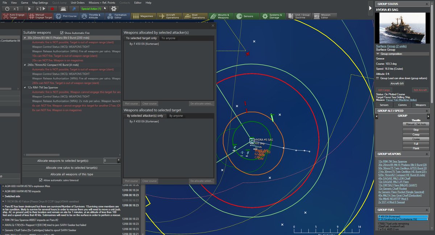The image size is (435, 235).
Task: Click the 12x RIM-7M Sea Sparrow weapon link
Action: (393, 161)
